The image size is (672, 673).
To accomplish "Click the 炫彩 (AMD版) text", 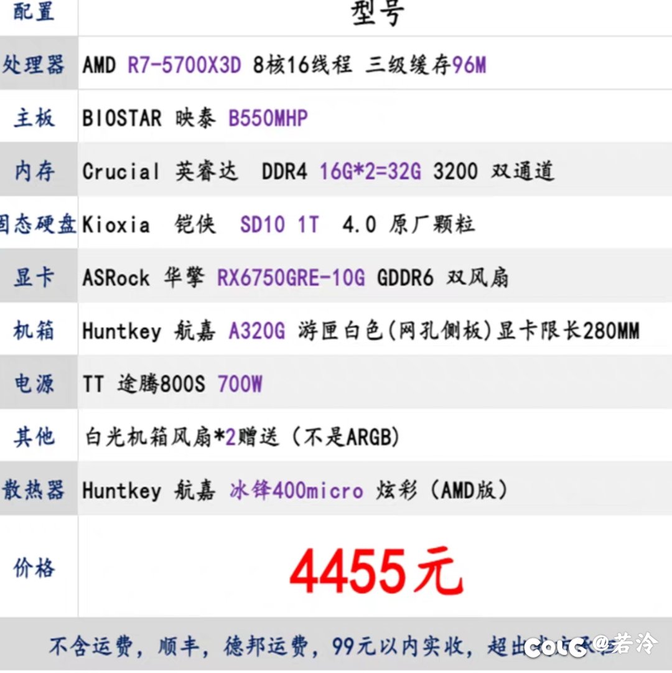I will click(442, 490).
